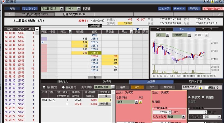This screenshot has height=123, width=224.
Task: Open the 3日 chart period dropdown
Action: 167,35
